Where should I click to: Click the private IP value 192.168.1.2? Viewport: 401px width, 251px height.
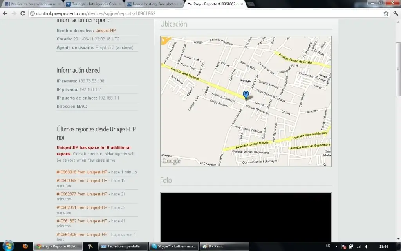tap(90, 89)
